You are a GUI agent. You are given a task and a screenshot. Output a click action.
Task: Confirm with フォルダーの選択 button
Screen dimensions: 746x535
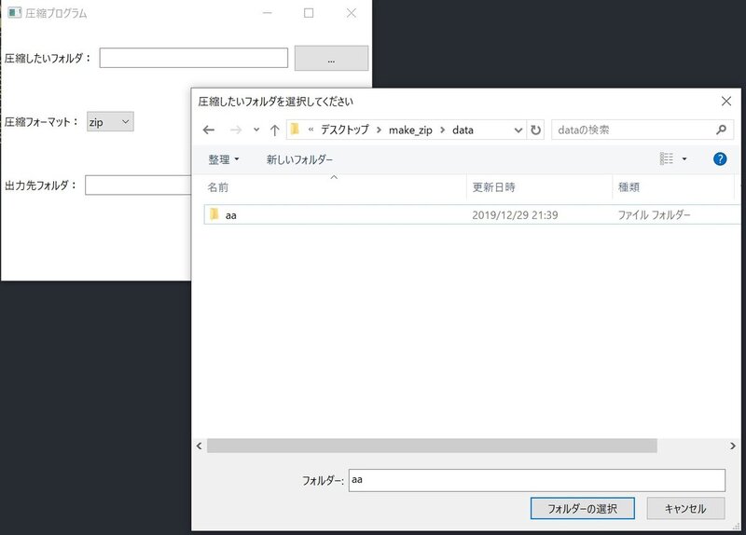coord(582,508)
